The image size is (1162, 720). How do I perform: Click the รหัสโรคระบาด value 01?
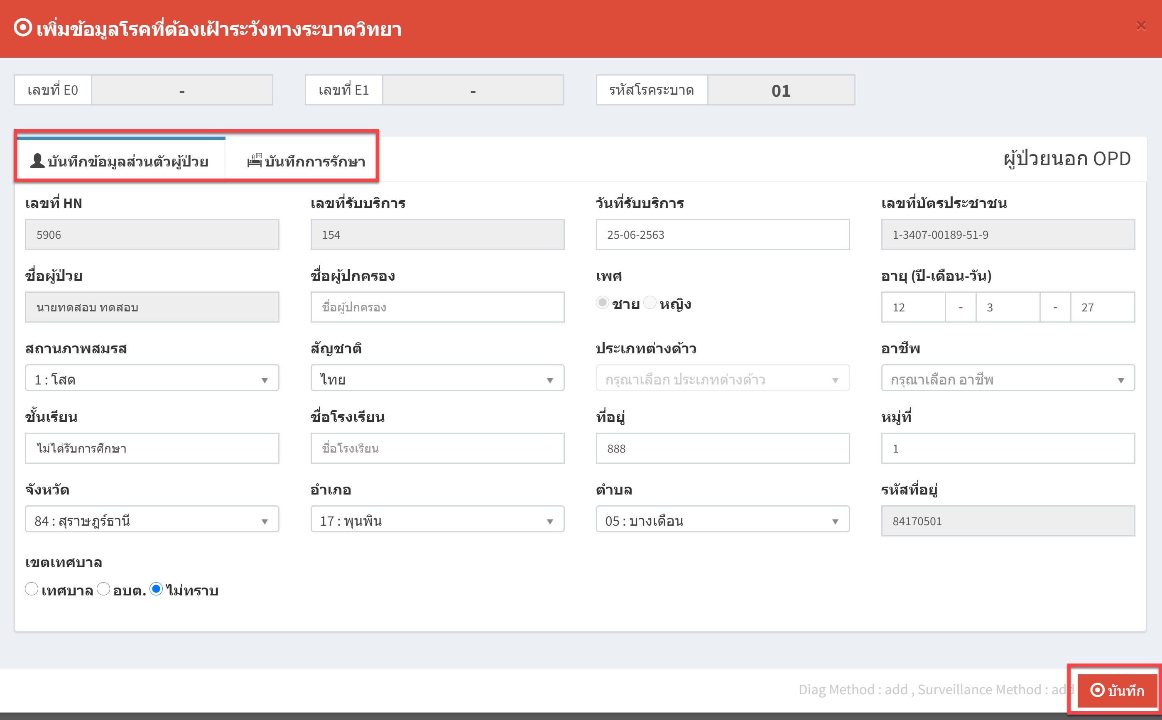point(781,90)
